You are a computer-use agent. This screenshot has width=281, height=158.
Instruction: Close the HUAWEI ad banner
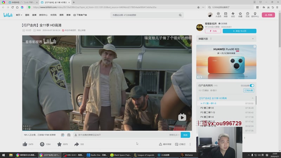pos(255,46)
